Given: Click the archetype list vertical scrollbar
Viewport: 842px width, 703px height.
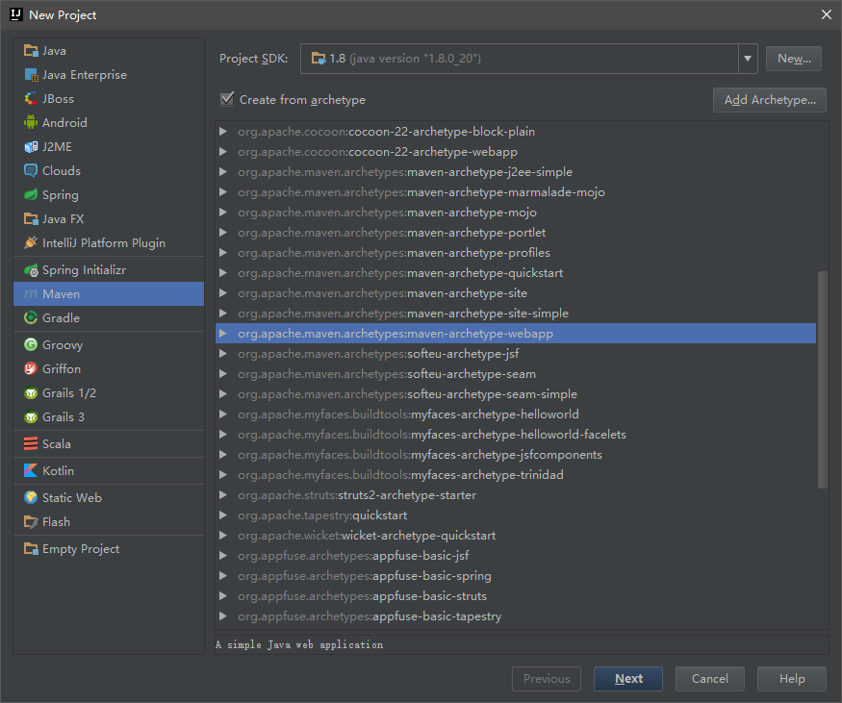Looking at the screenshot, I should pos(822,380).
